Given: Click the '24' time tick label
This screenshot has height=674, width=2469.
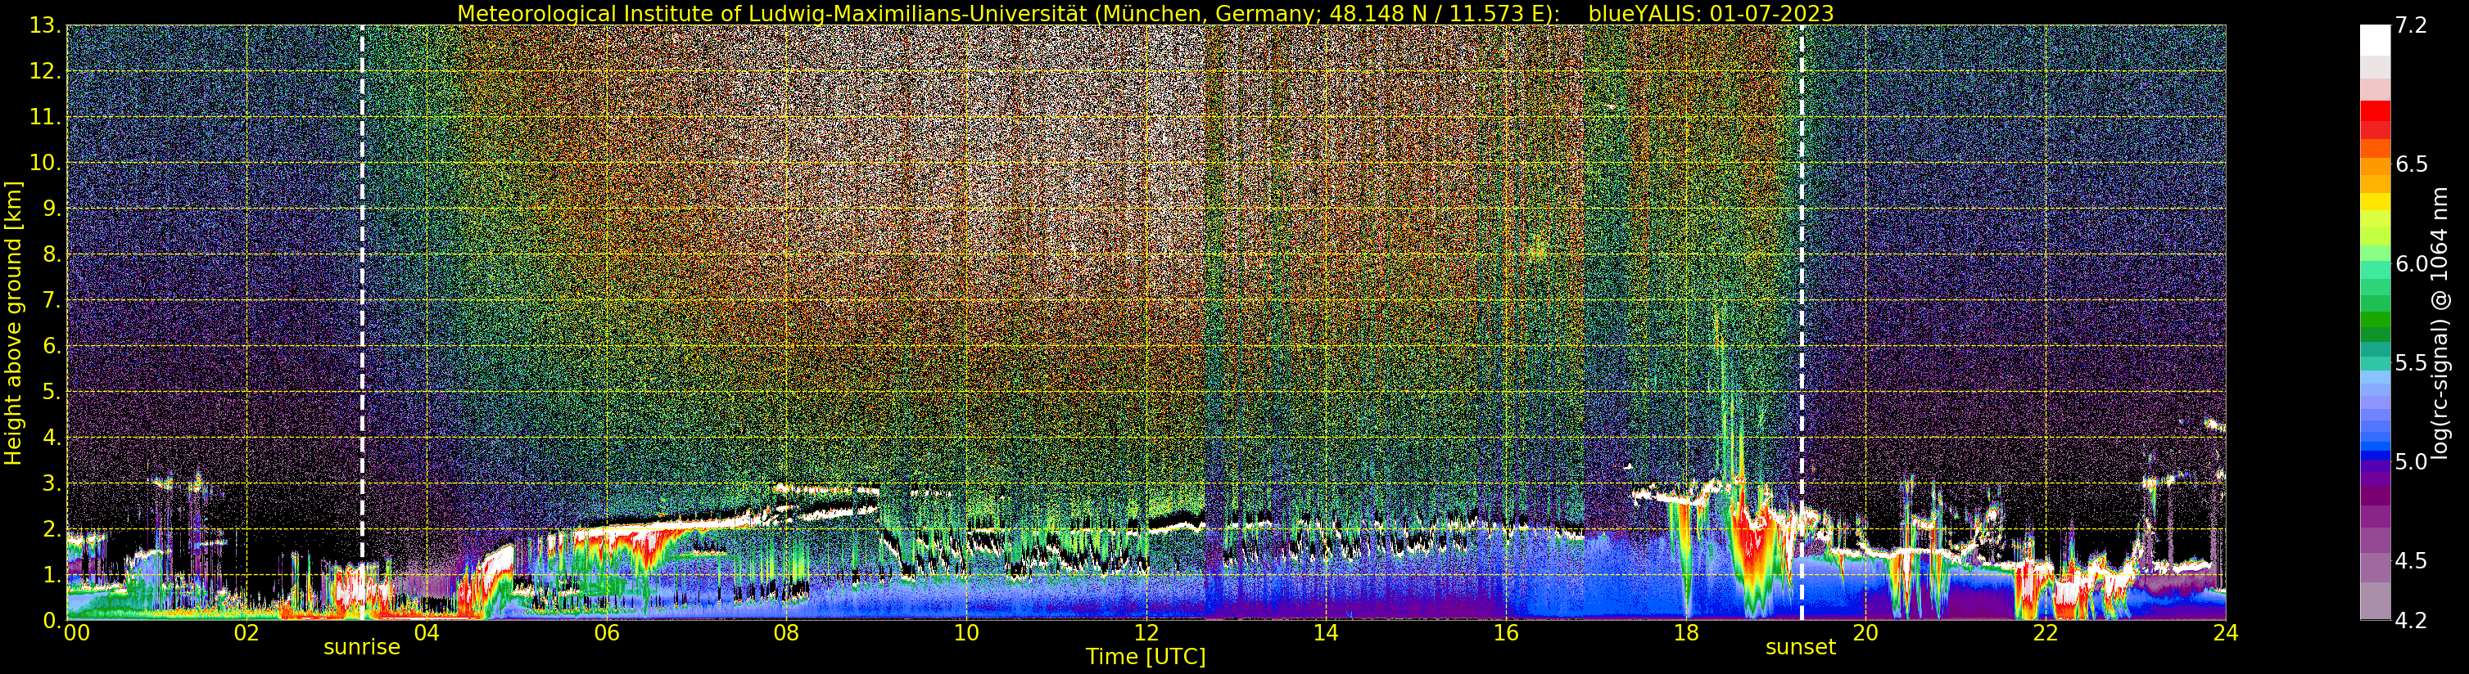Looking at the screenshot, I should [x=2226, y=633].
